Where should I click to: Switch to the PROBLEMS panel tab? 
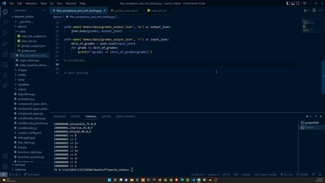[x=60, y=116]
